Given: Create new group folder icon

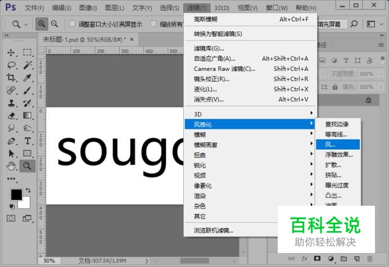Looking at the screenshot, I should (x=343, y=259).
